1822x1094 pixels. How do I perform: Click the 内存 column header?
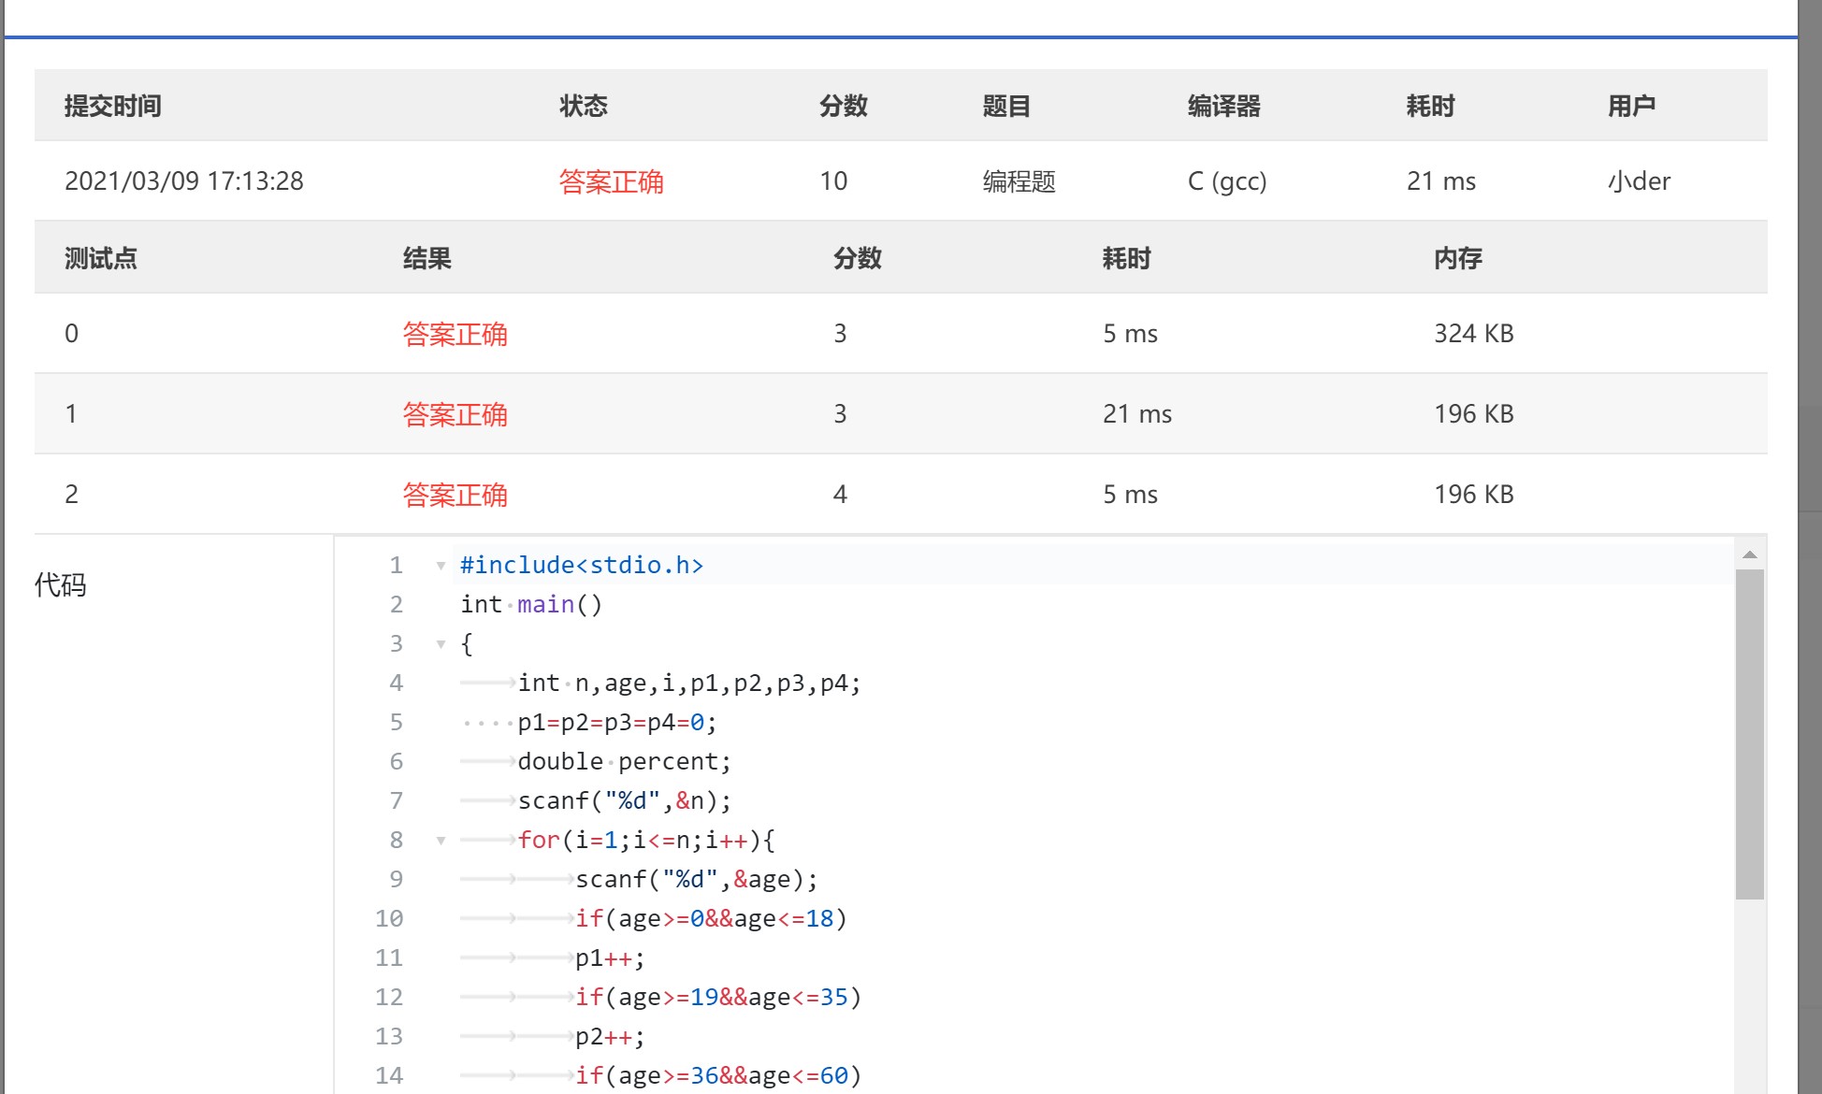(1457, 258)
